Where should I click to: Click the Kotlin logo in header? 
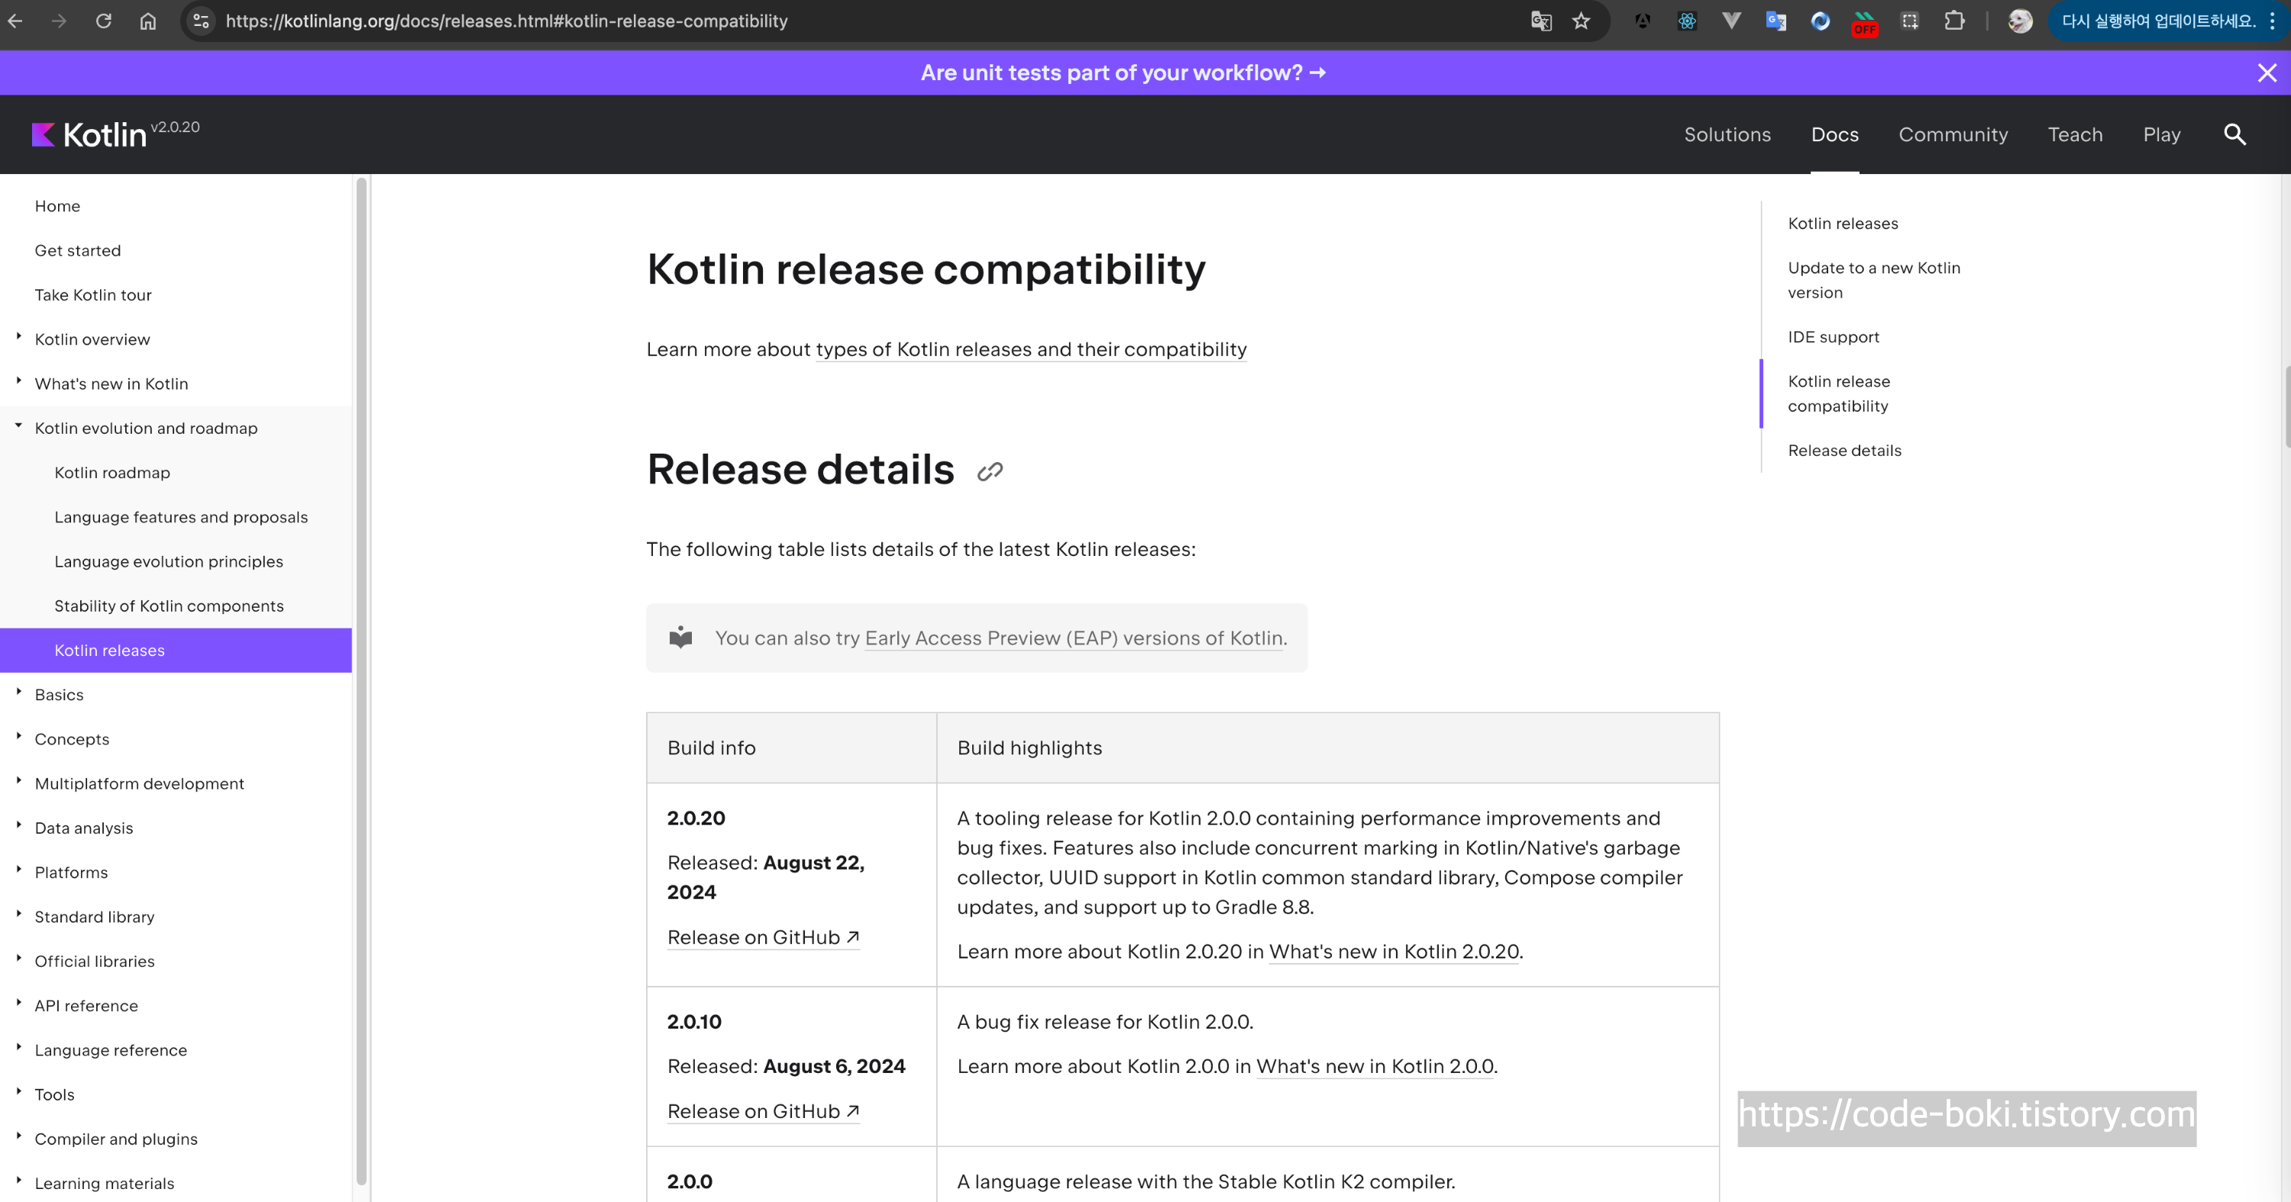89,134
